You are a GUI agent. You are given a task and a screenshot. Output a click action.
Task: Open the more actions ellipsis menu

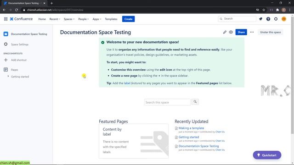252,32
